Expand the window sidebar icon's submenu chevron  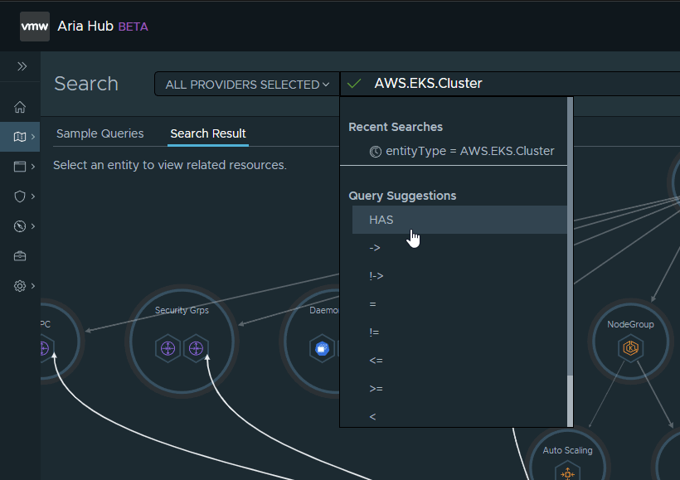(33, 167)
